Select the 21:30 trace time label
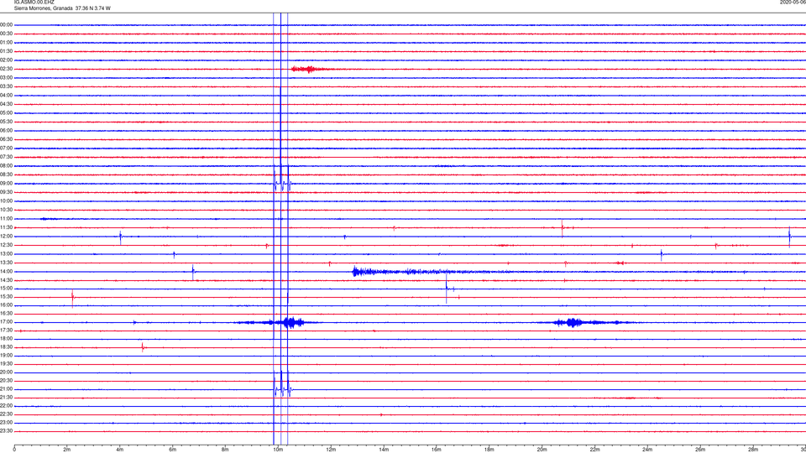 [x=6, y=398]
